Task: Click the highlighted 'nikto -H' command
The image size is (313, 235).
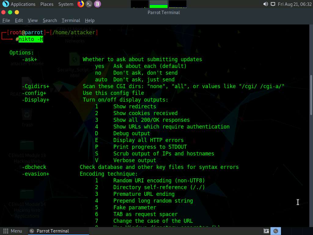Action: click(31, 39)
